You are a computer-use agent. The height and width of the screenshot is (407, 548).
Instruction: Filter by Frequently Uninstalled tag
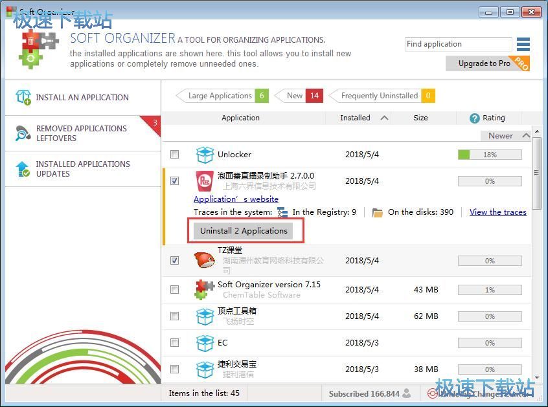(x=382, y=96)
